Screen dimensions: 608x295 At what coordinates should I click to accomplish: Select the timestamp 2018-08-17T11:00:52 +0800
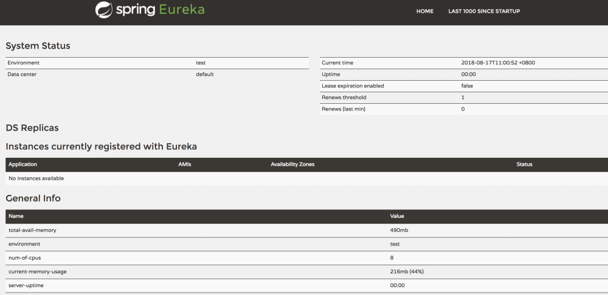click(x=498, y=63)
